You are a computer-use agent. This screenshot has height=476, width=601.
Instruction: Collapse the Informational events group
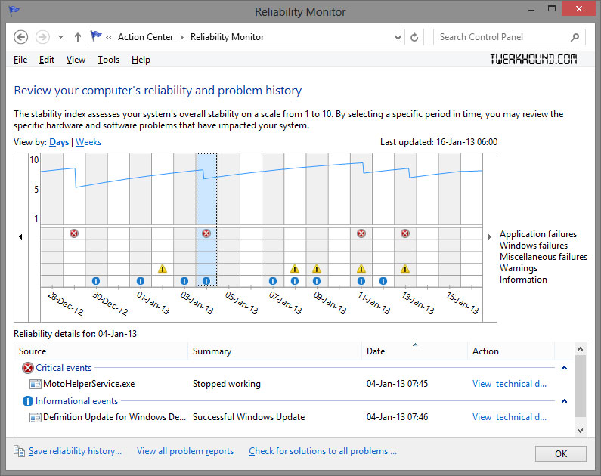click(x=564, y=401)
